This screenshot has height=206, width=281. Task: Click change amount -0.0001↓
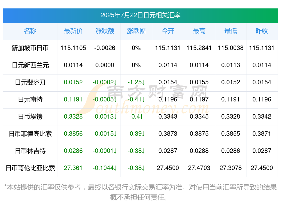point(105,151)
